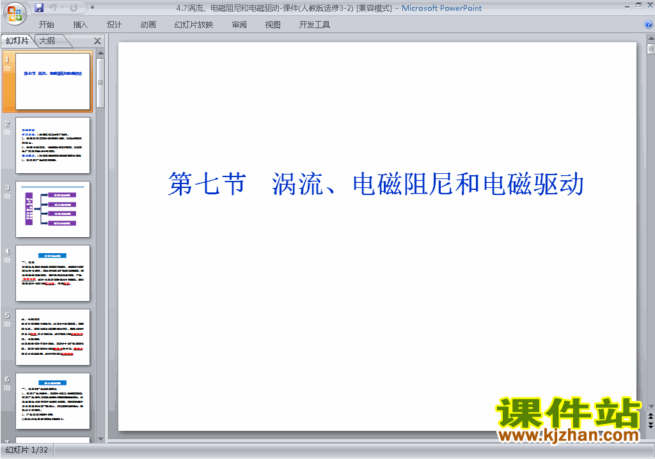Select slide 5 thumbnail

click(x=52, y=337)
